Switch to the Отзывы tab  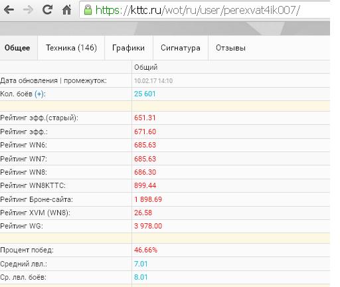click(x=231, y=48)
